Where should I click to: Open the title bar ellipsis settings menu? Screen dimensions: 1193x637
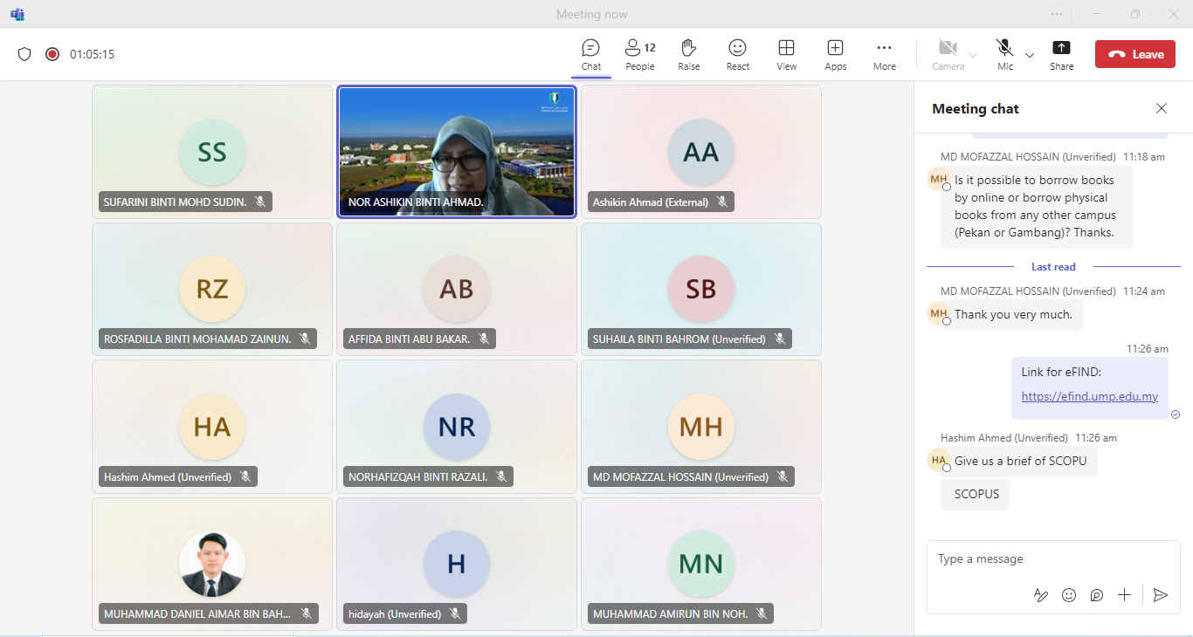(x=1057, y=14)
